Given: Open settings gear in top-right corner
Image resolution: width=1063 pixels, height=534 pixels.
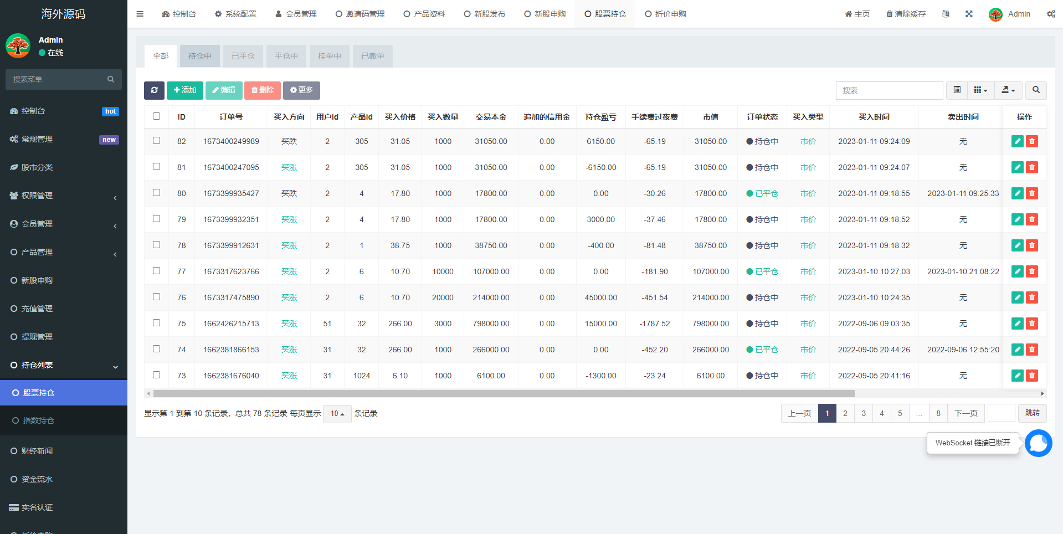Looking at the screenshot, I should [1051, 13].
